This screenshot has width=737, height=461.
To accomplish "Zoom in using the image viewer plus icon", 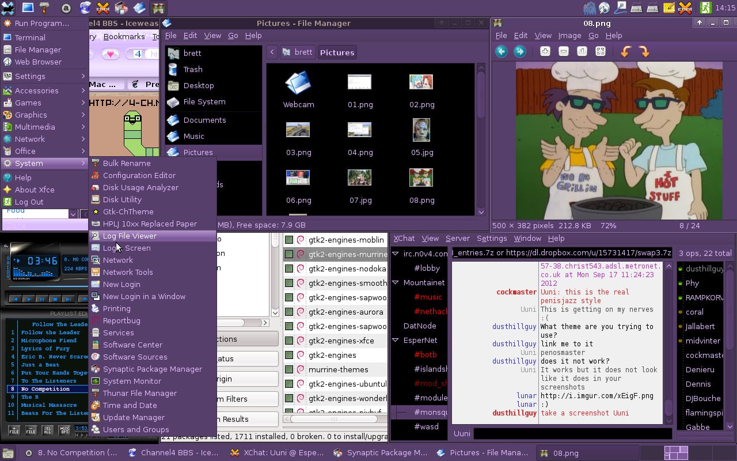I will [x=545, y=52].
